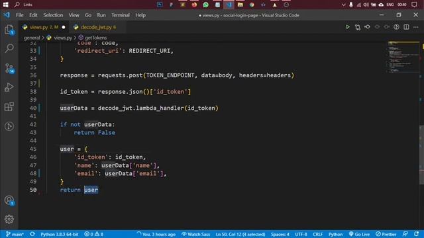Open the Help menu

[140, 15]
